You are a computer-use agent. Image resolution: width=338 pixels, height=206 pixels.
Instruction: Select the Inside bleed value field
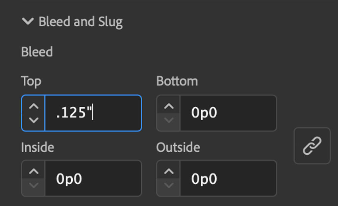[x=93, y=178]
